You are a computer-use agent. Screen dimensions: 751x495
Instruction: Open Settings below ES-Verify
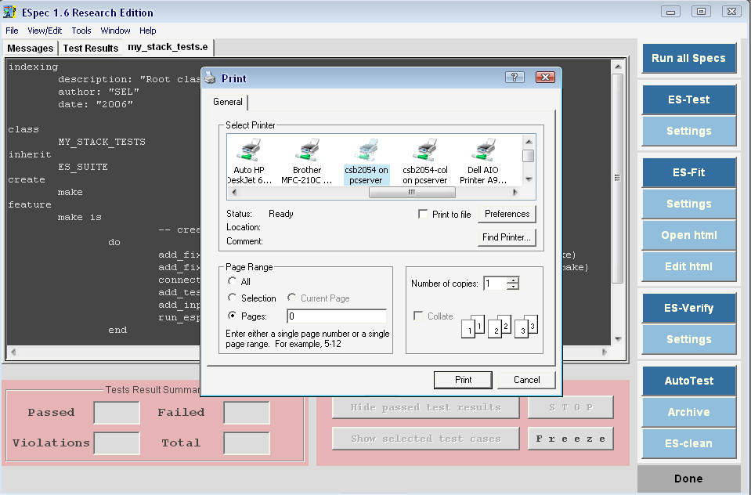688,339
